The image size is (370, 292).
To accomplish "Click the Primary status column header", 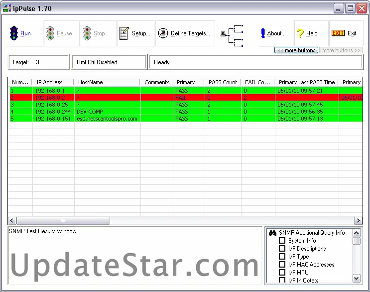I will pos(188,82).
